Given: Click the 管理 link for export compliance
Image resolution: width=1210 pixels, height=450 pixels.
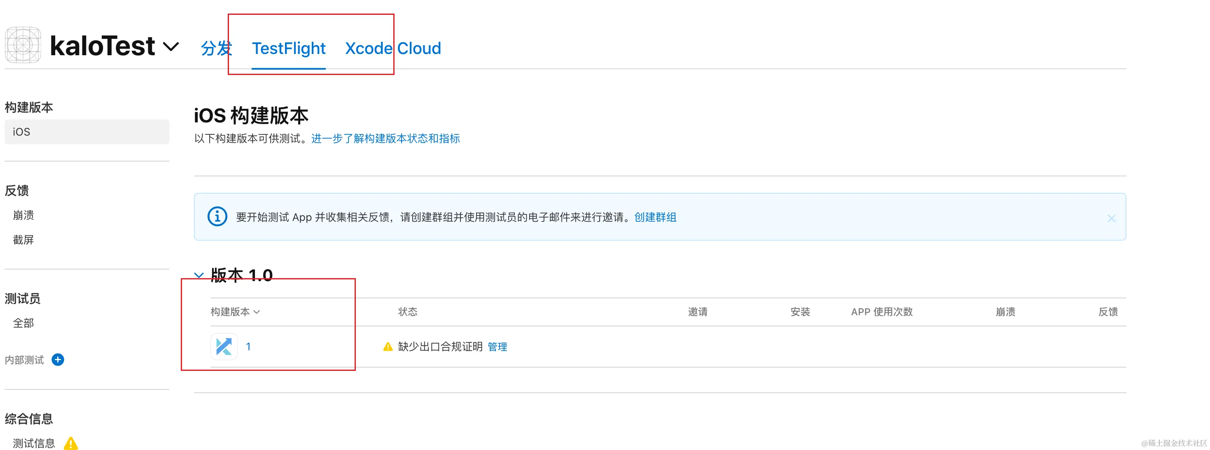Looking at the screenshot, I should tap(498, 347).
